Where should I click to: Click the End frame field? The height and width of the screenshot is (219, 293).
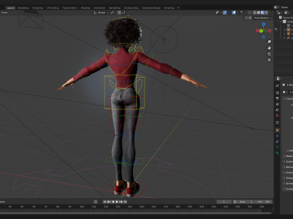tap(264, 202)
